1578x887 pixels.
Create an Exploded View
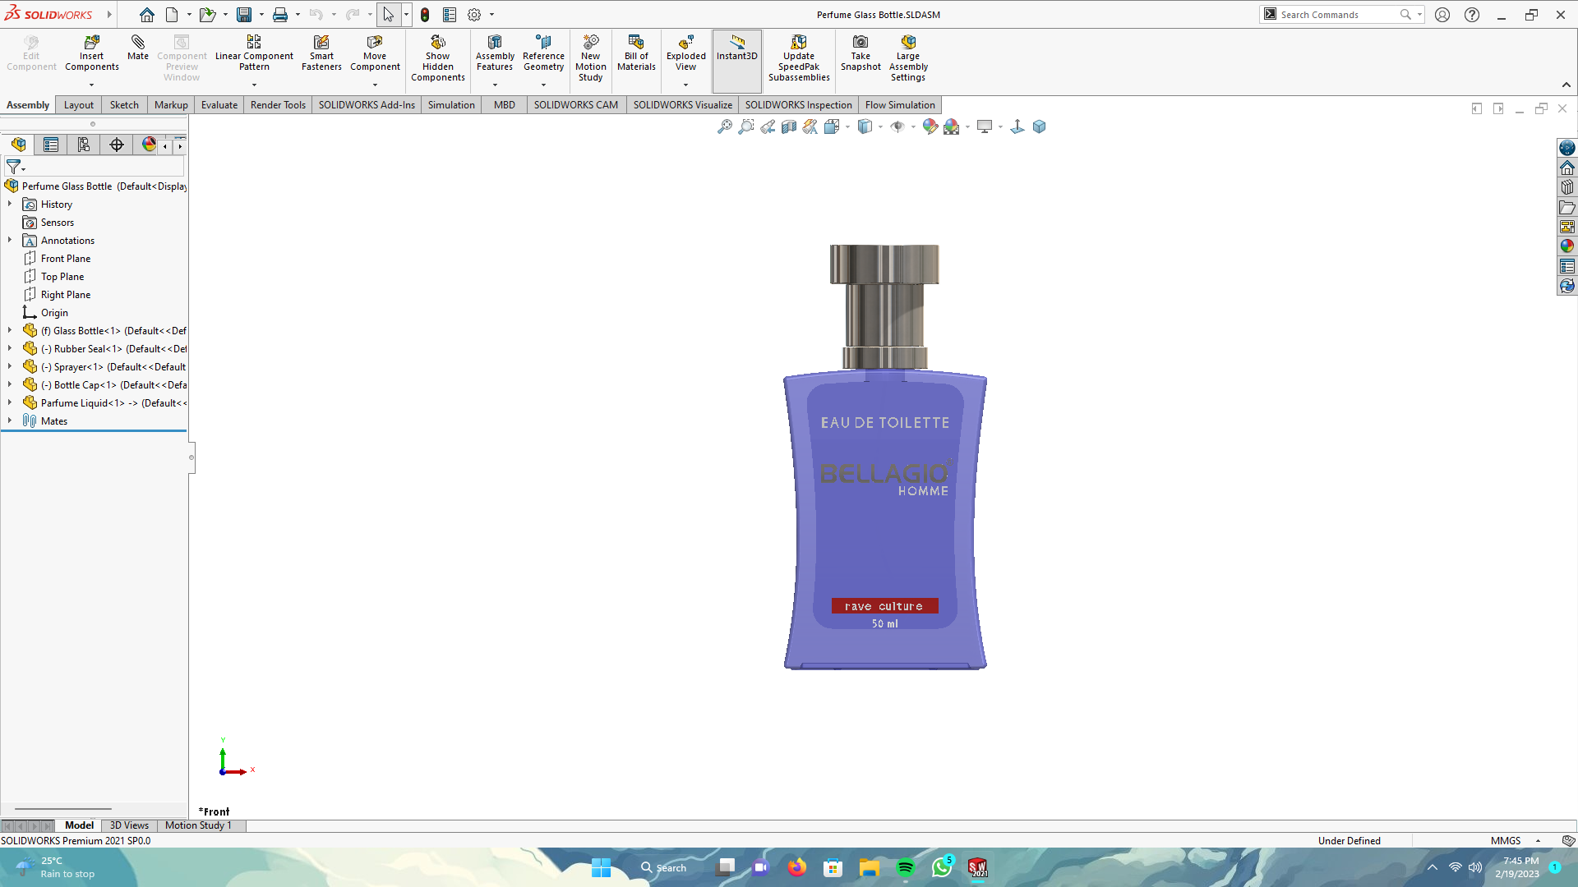coord(685,53)
